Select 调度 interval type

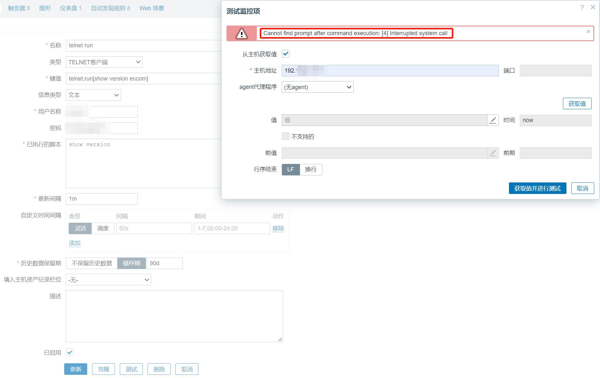pyautogui.click(x=103, y=228)
